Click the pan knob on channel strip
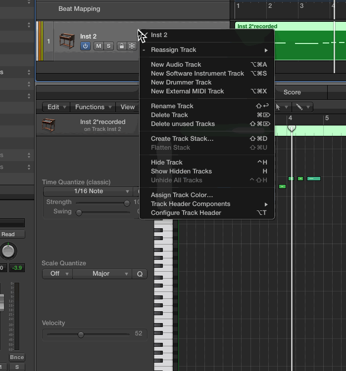The image size is (346, 371). (x=8, y=251)
